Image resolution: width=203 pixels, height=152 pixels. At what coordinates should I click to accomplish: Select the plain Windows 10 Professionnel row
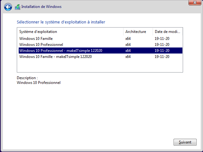[41, 45]
